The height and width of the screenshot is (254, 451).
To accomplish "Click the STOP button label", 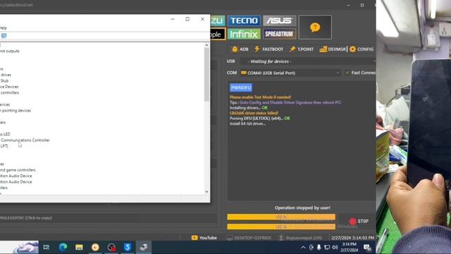I will coord(363,221).
